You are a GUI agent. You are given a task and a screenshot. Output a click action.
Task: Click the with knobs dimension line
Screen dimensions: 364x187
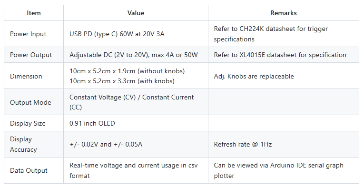tap(122, 81)
